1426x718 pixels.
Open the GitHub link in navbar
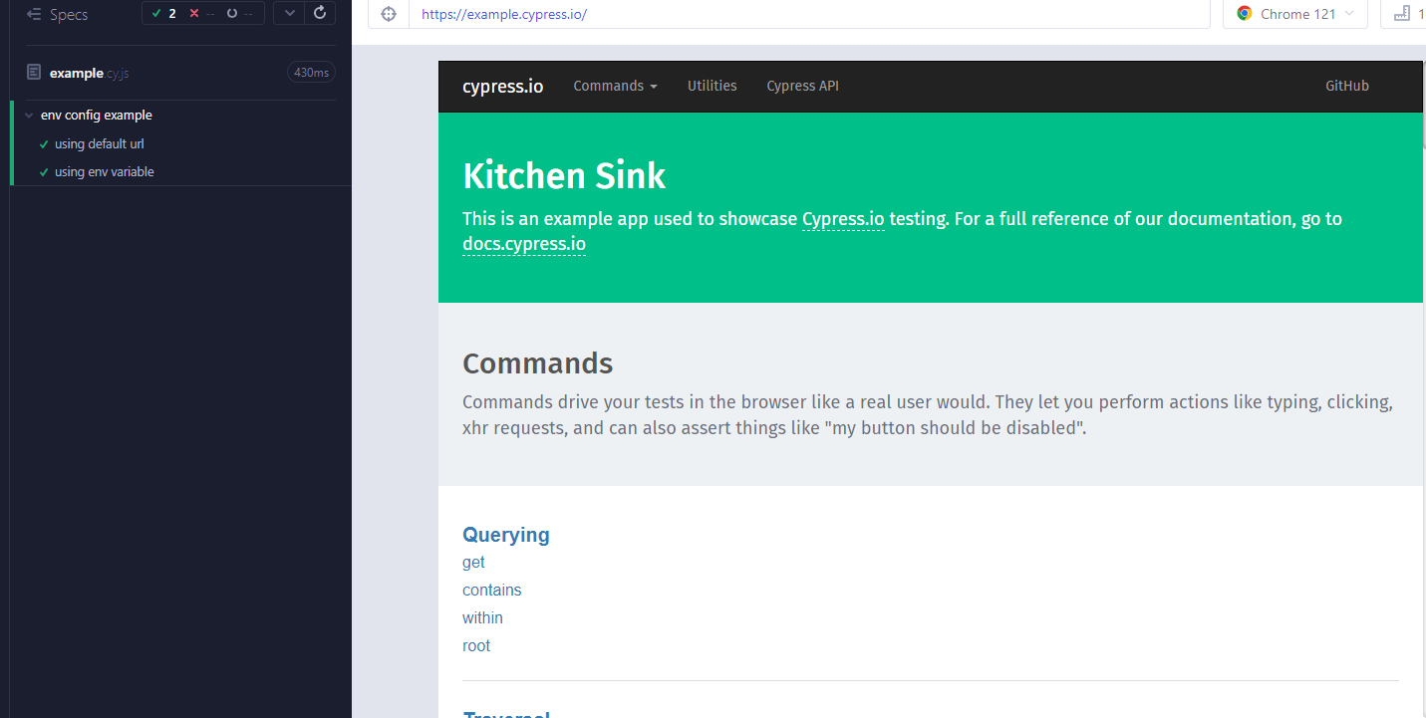(x=1347, y=87)
